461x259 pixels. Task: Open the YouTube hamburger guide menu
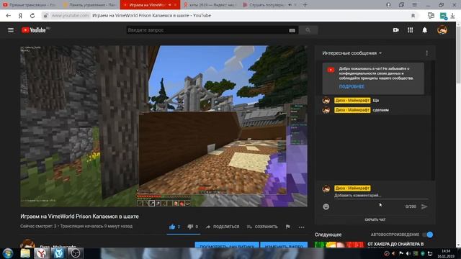(11, 30)
